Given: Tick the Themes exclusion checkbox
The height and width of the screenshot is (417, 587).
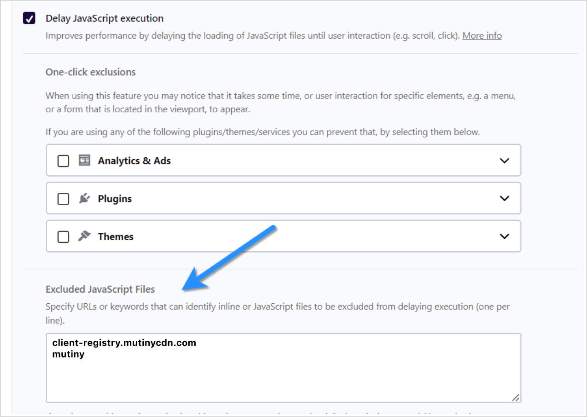Looking at the screenshot, I should click(x=63, y=236).
